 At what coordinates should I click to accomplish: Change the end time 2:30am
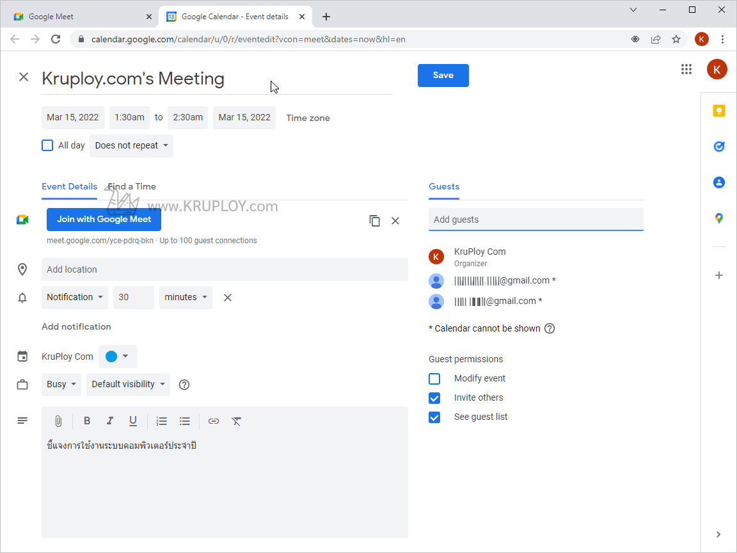point(188,118)
